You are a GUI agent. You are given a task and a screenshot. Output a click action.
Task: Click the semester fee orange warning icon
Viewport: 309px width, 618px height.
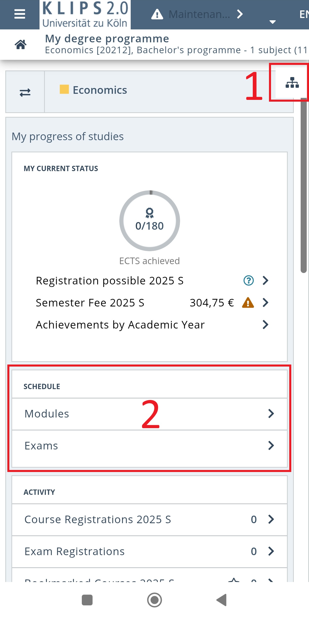[248, 303]
